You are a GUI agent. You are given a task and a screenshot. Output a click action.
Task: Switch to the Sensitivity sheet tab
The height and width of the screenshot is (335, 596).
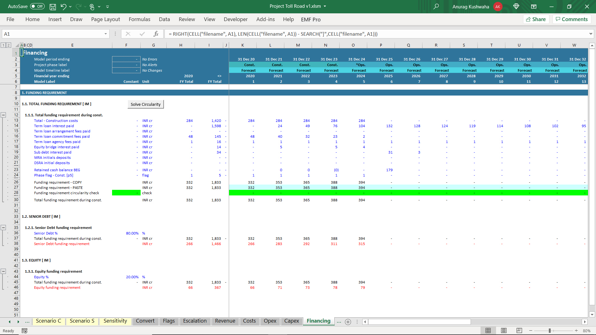pyautogui.click(x=115, y=321)
